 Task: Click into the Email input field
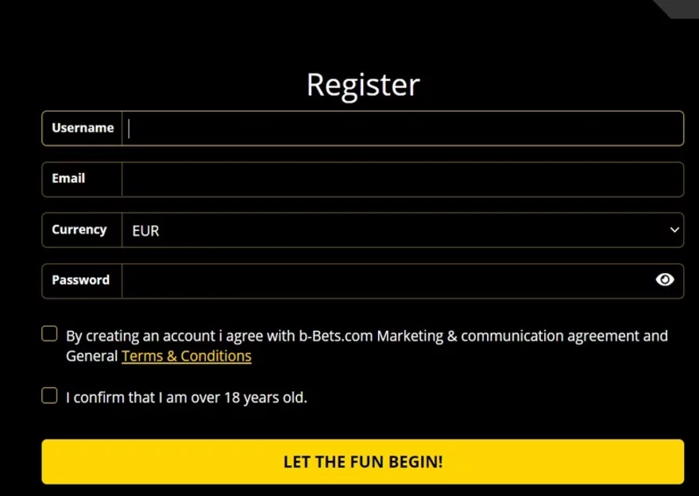pos(403,179)
